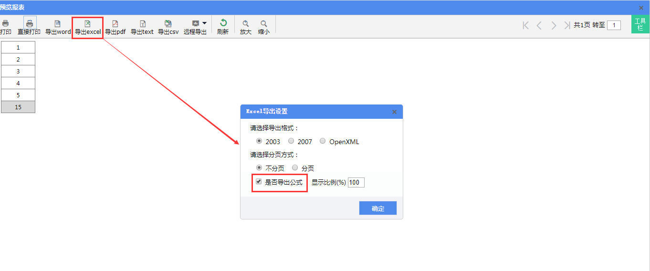Zoom out using the 缩小 icon
Viewport: 650px width, 271px height.
point(263,23)
